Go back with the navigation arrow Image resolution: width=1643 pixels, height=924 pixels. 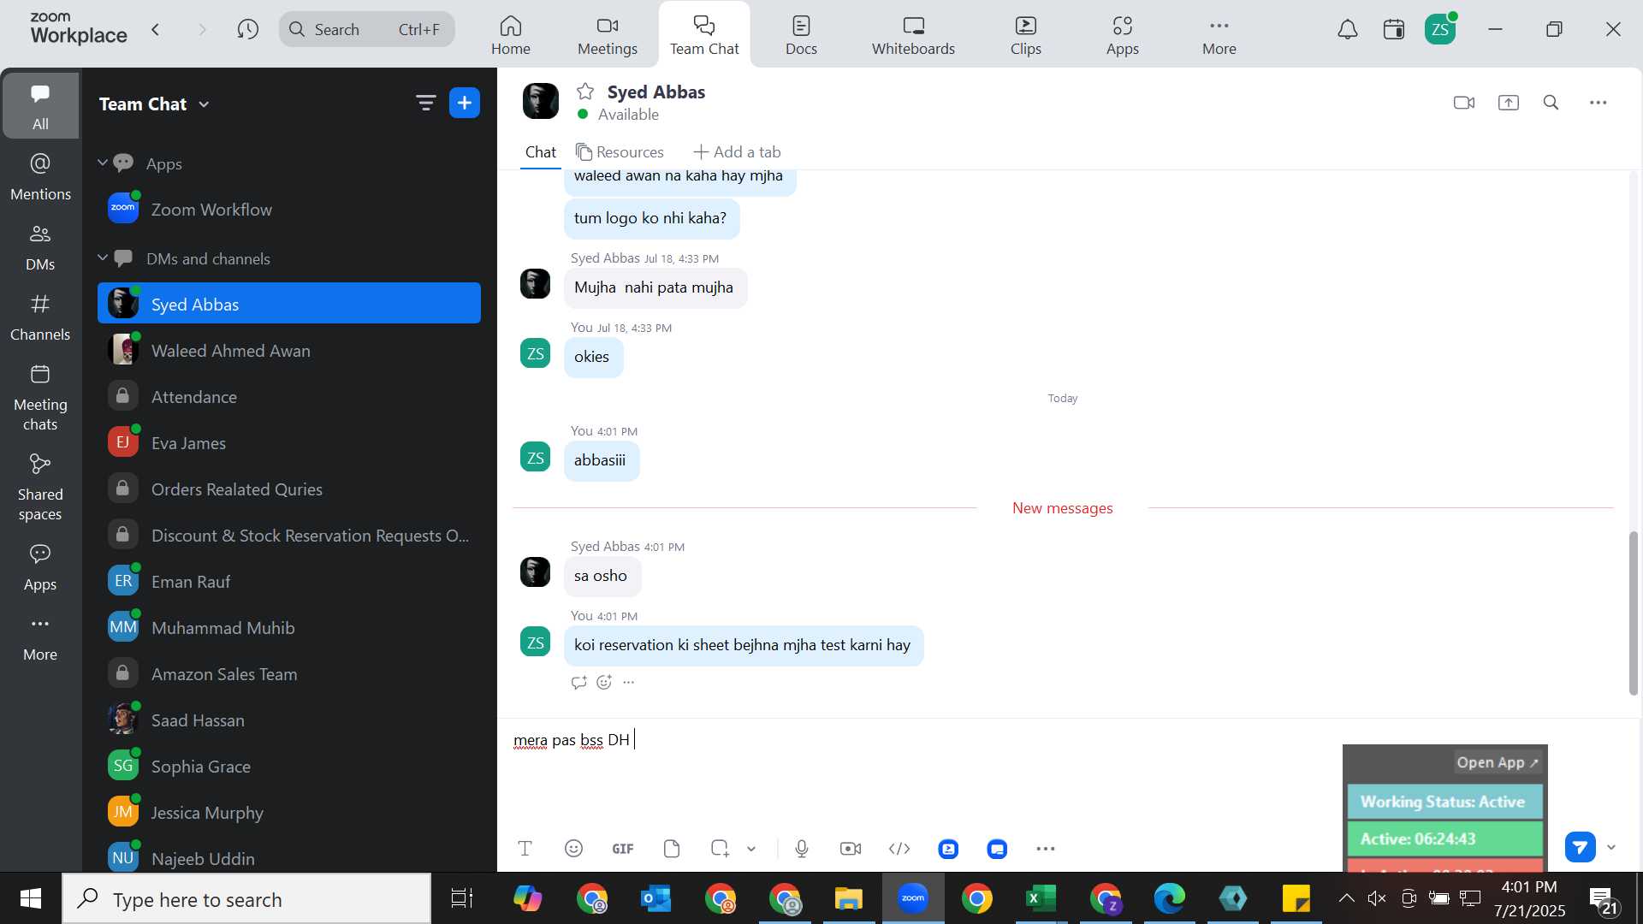[156, 30]
